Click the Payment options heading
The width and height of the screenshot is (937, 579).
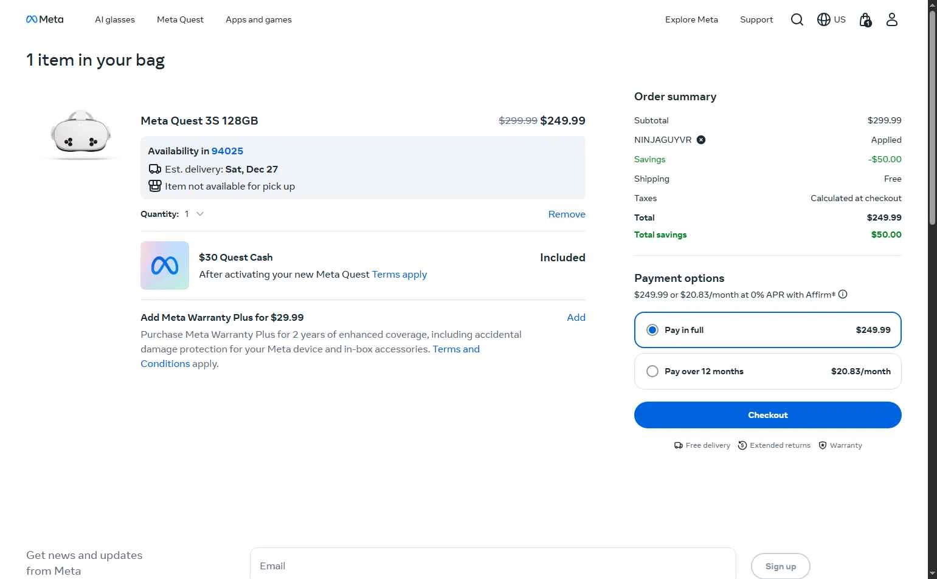coord(679,278)
